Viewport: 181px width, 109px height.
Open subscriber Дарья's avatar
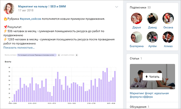pos(136,18)
